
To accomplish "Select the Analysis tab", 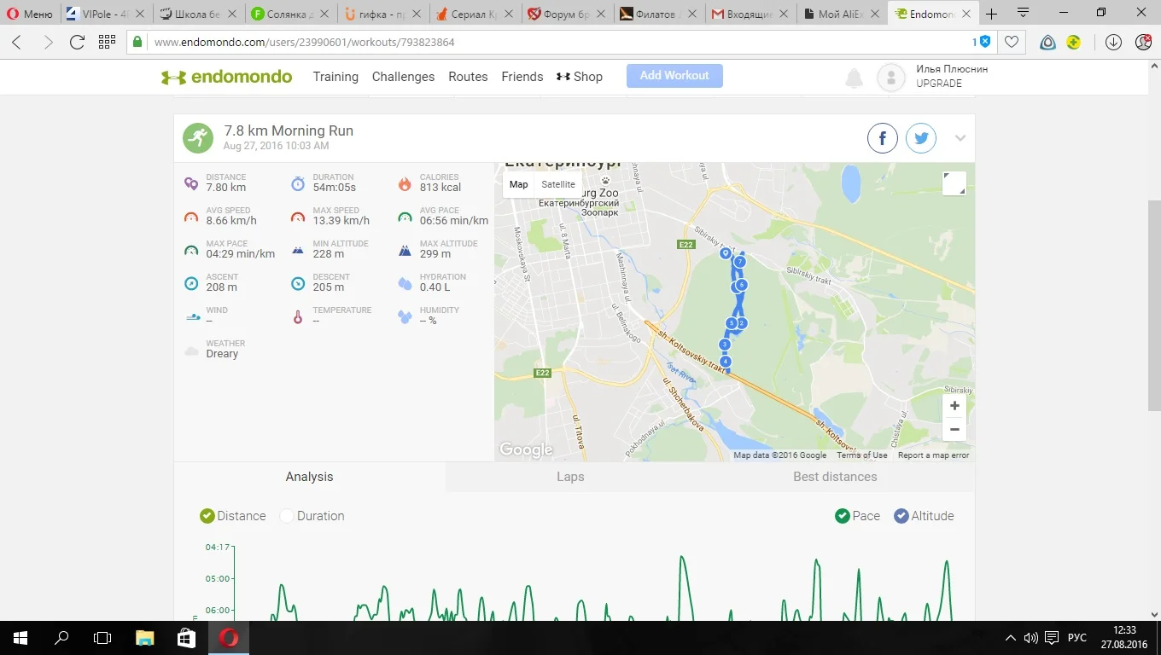I will point(309,477).
